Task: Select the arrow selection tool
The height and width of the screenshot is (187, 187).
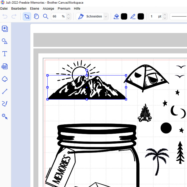Action: (27, 16)
